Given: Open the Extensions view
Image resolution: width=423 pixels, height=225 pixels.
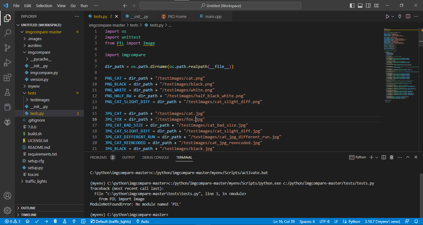Looking at the screenshot, I should 7,77.
